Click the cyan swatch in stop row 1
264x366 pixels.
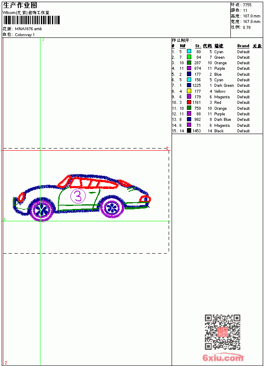tap(189, 51)
